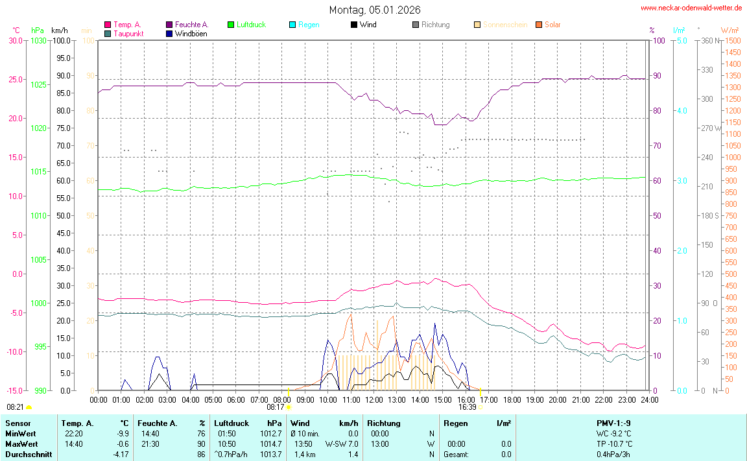Image resolution: width=747 pixels, height=461 pixels.
Task: Click the orange Solar legend square
Action: 539,25
